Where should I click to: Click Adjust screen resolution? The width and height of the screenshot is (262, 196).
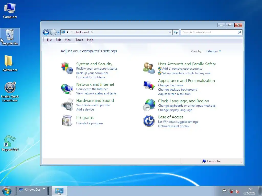pyautogui.click(x=174, y=94)
